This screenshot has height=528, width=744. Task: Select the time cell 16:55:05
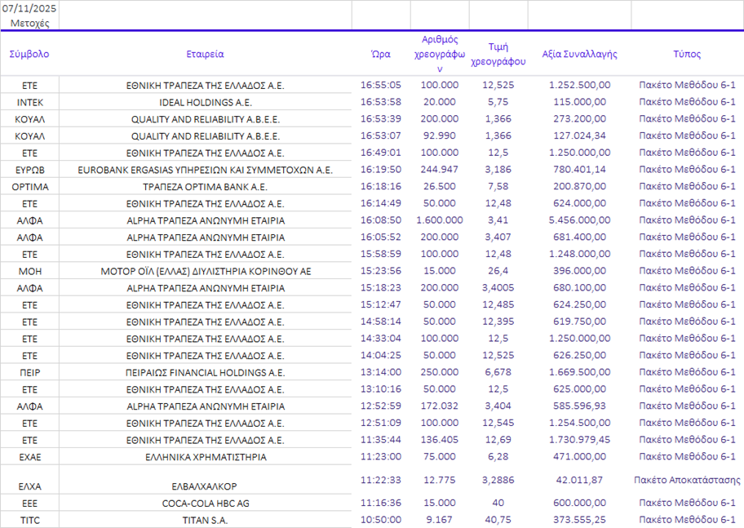pos(380,85)
